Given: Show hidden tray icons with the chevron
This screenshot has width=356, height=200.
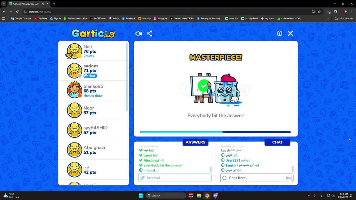Looking at the screenshot, I should (x=308, y=196).
